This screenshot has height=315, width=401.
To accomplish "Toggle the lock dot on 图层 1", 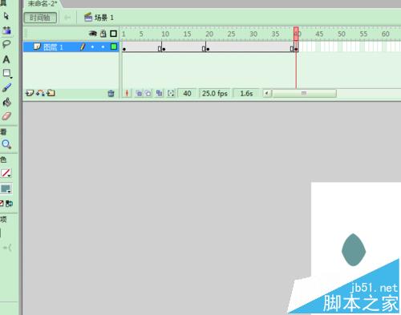I will point(103,47).
